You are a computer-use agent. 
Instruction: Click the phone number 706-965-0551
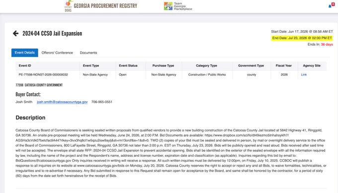102,102
